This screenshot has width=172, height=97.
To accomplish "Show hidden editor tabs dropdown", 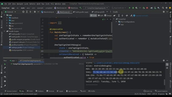I will tap(107, 12).
